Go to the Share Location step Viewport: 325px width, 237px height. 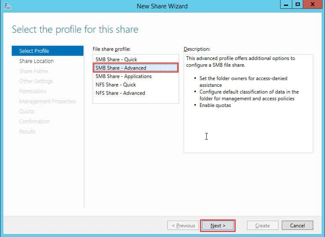36,61
